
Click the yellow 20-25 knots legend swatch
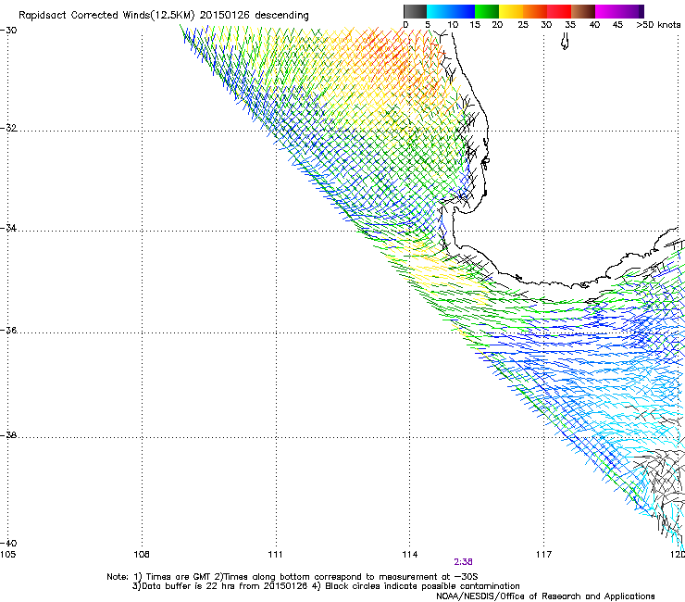coord(511,11)
